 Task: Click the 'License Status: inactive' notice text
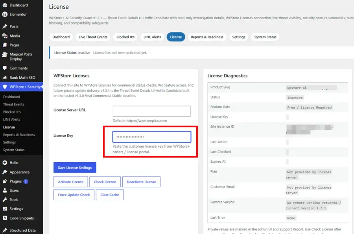[x=72, y=53]
